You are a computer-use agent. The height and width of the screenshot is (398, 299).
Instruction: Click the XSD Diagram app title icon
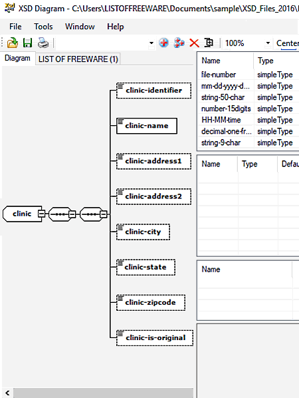pos(9,8)
